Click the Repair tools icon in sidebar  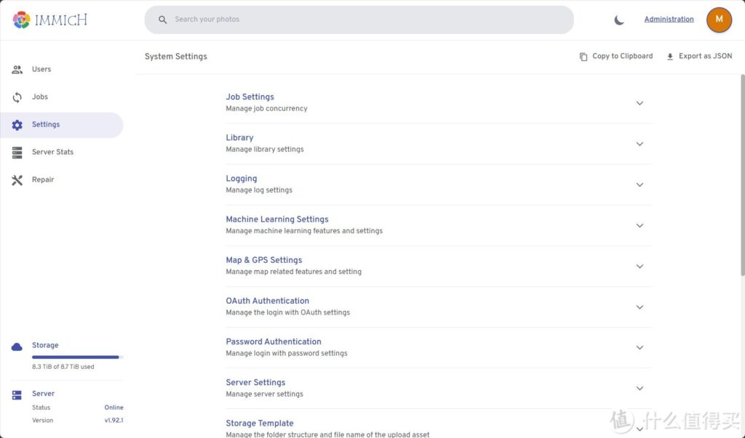point(17,180)
